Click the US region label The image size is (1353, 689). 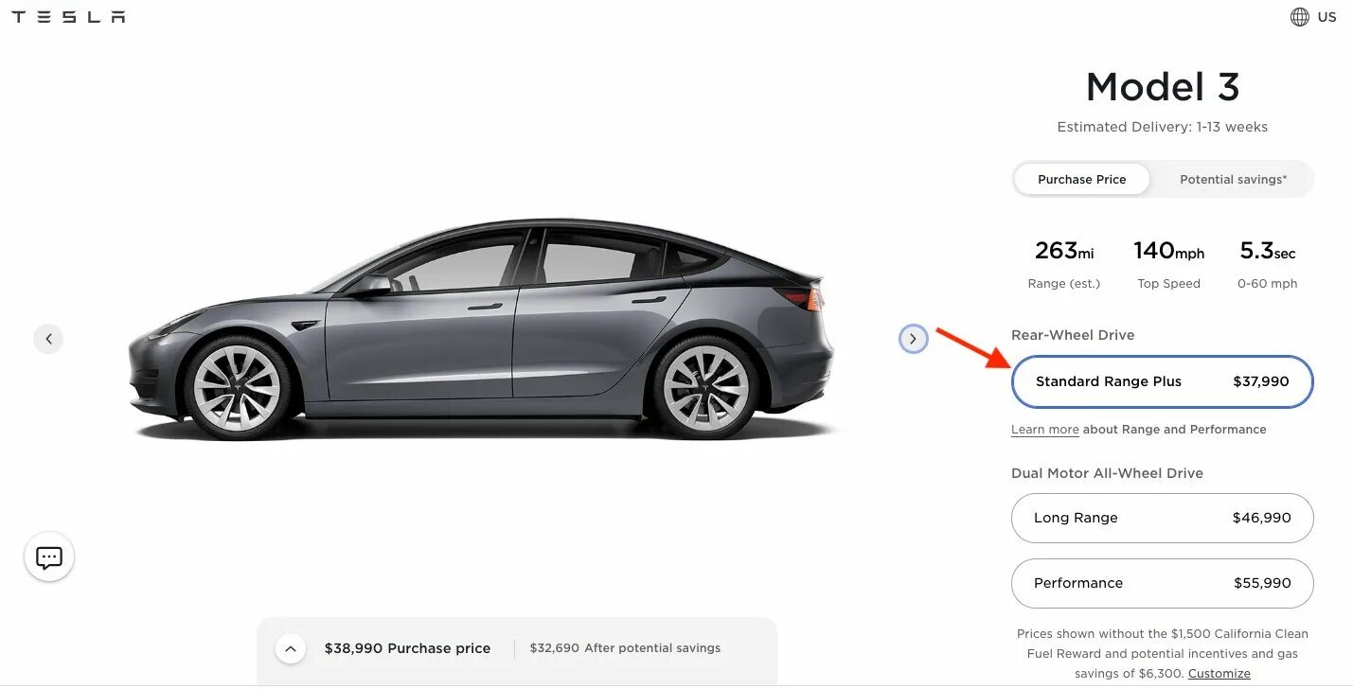(x=1326, y=17)
